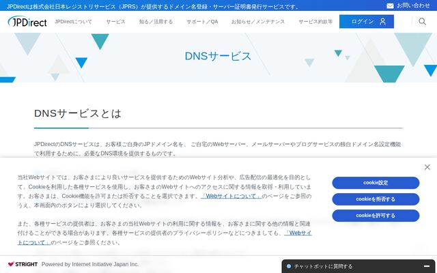
Task: Open the JPDirectについて menu
Action: [73, 22]
